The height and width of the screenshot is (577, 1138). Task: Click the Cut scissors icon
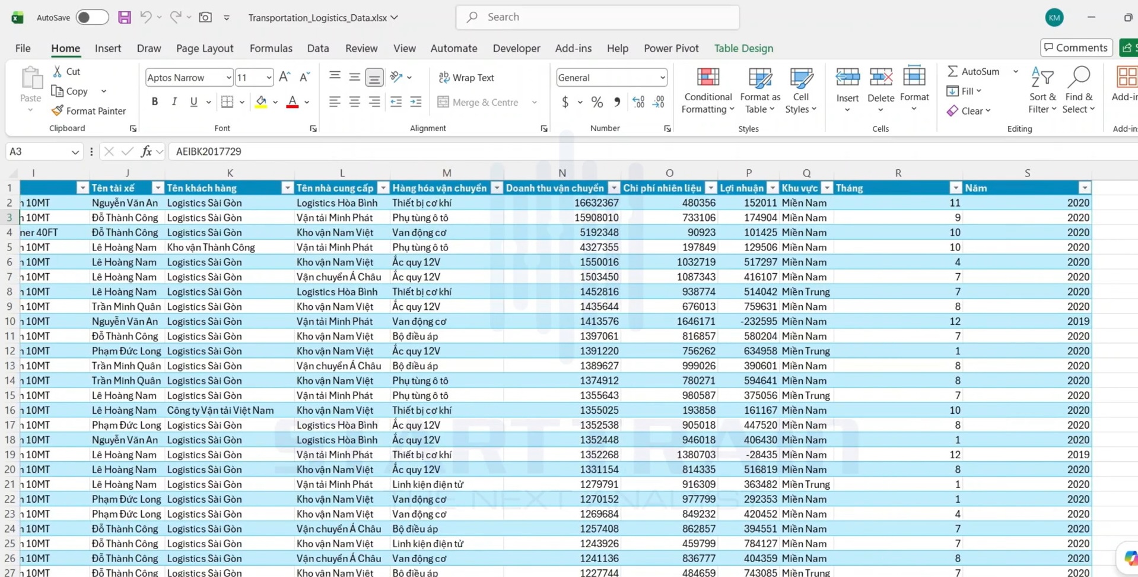pos(58,71)
